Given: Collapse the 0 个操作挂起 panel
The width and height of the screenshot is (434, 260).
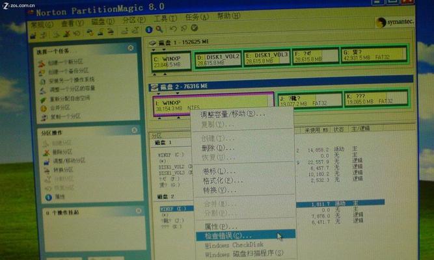Looking at the screenshot, I should point(139,211).
